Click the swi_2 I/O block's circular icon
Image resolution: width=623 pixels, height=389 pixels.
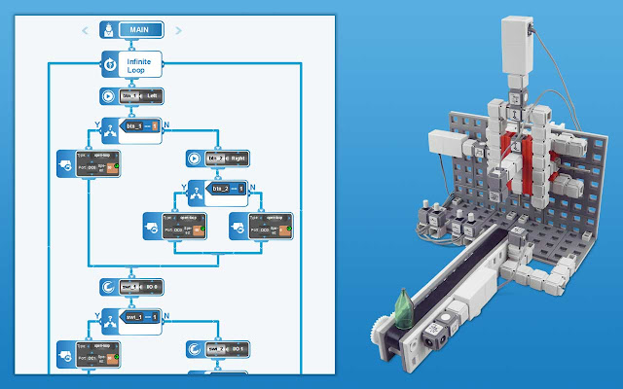[195, 347]
